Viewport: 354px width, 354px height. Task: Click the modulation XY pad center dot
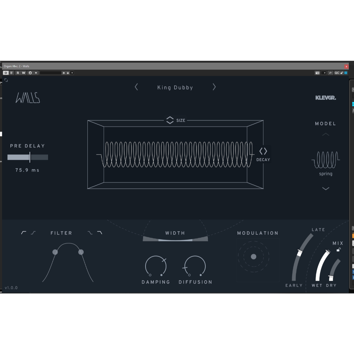coord(253,257)
